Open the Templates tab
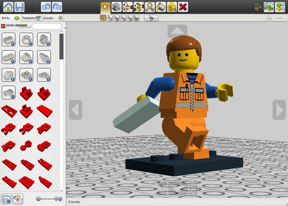The width and height of the screenshot is (288, 206). [x=31, y=18]
